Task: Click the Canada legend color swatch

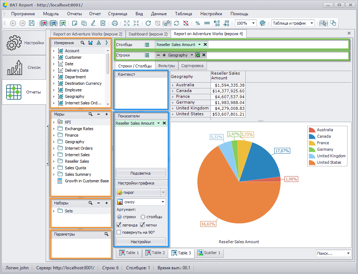Action: (x=312, y=136)
